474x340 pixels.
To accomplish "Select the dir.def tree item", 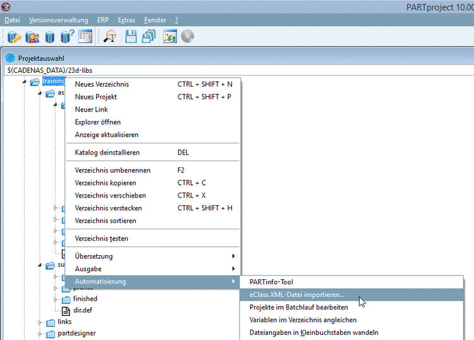I will point(83,310).
